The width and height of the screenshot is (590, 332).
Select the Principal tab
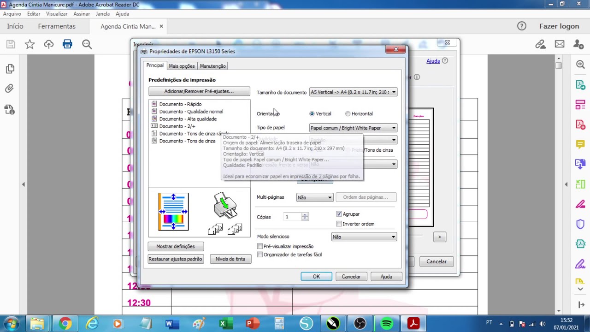pyautogui.click(x=155, y=65)
